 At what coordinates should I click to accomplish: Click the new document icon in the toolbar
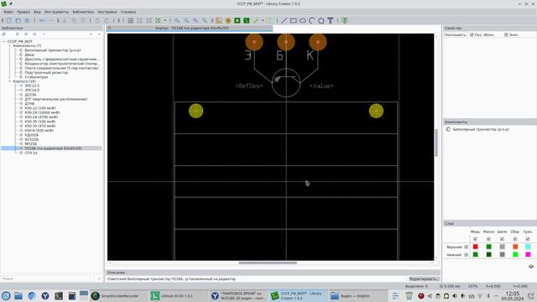click(x=9, y=20)
